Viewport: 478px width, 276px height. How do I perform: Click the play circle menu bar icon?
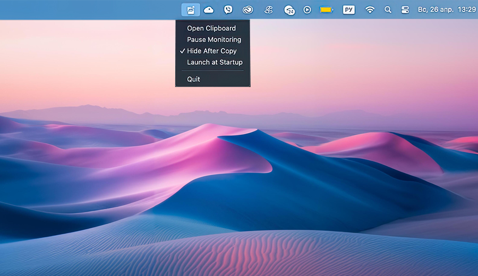[x=307, y=10]
